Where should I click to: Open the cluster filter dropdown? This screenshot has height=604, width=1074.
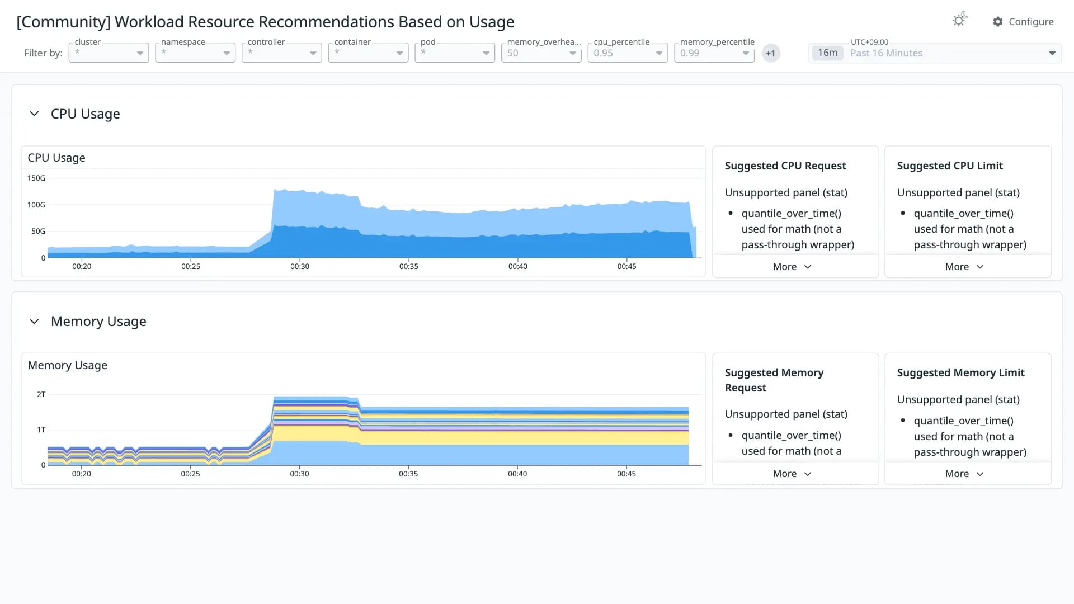pyautogui.click(x=109, y=53)
